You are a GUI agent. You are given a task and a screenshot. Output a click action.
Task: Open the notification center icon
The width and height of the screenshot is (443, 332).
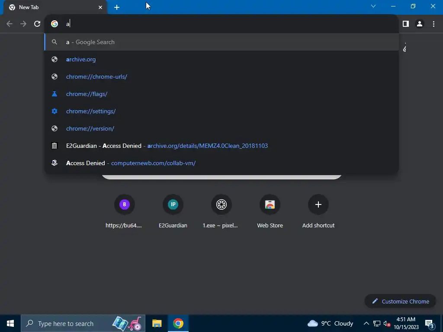click(429, 323)
